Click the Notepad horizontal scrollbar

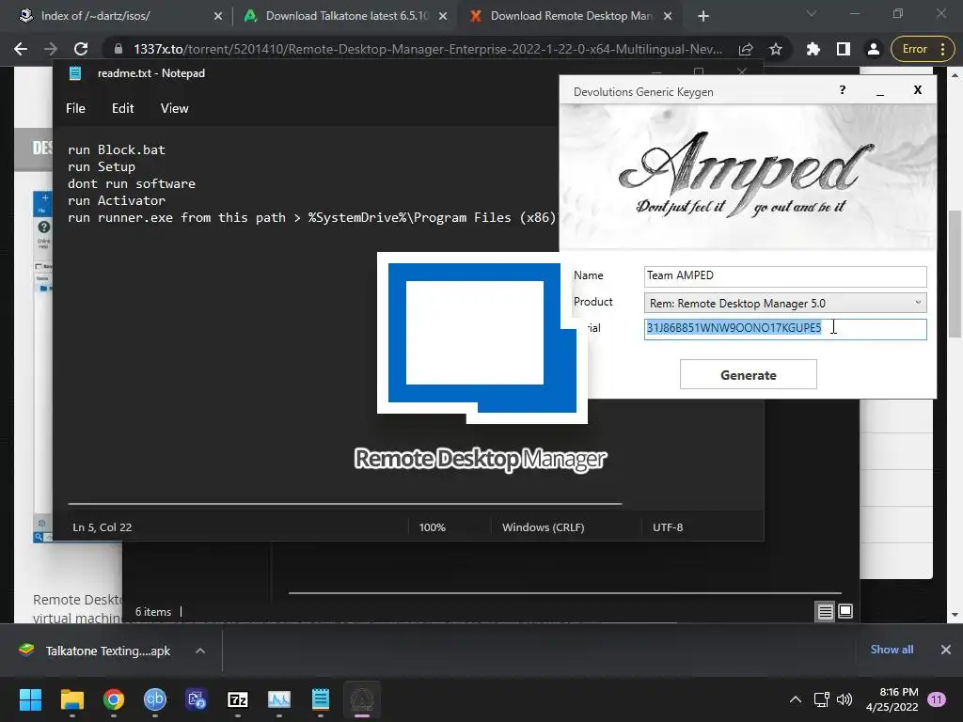pyautogui.click(x=344, y=504)
